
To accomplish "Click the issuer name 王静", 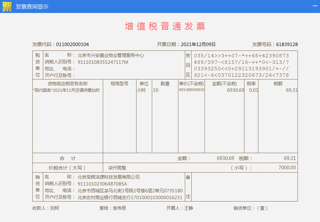I will click(189, 208).
